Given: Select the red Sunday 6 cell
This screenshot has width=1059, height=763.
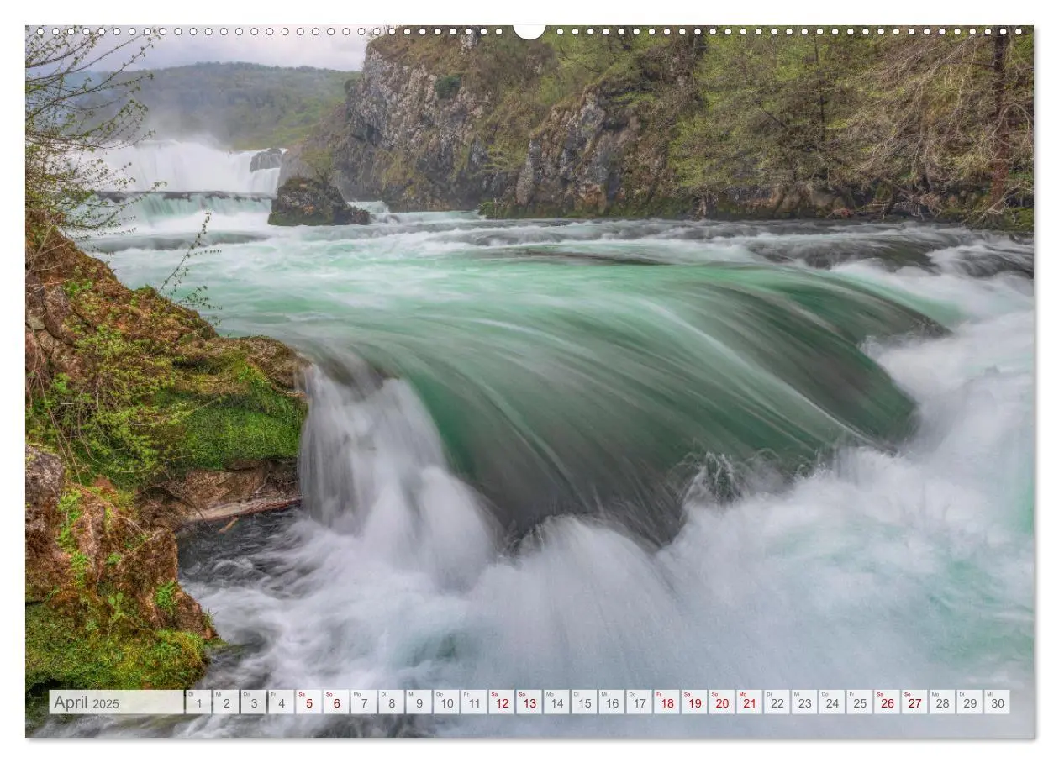Looking at the screenshot, I should click(336, 702).
